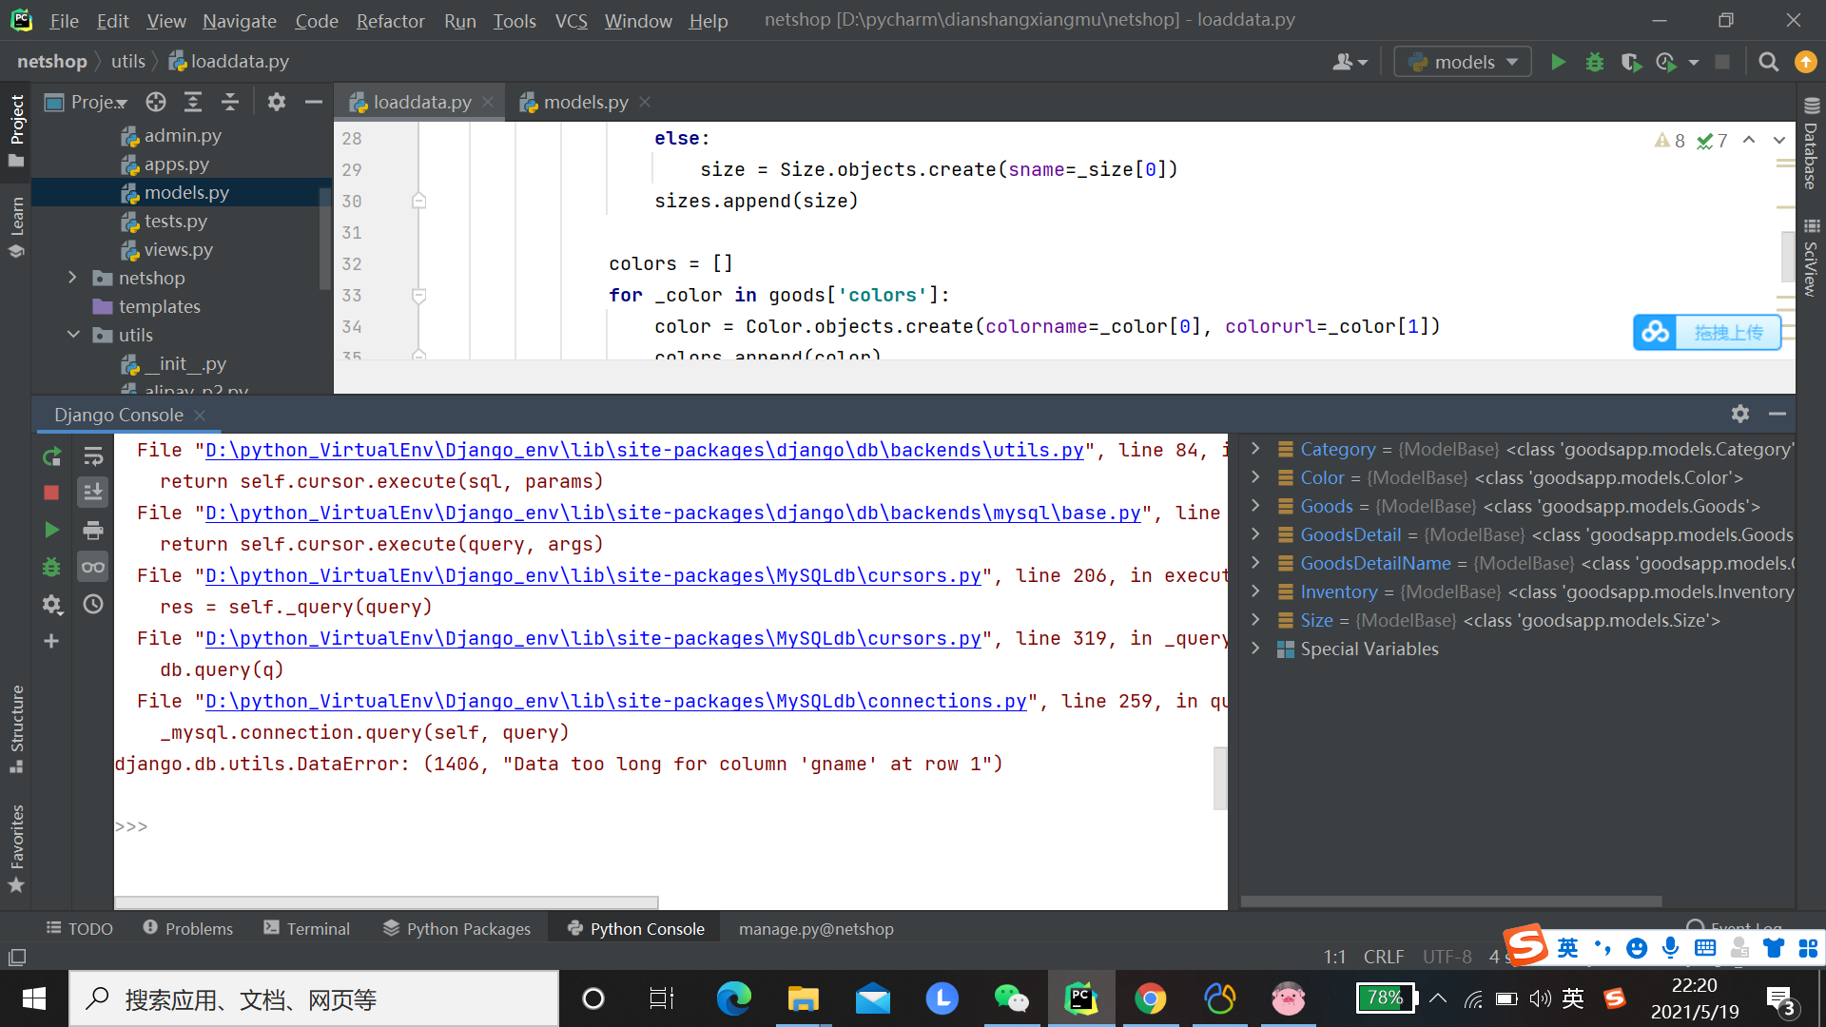
Task: Open the Navigate menu
Action: (x=240, y=20)
